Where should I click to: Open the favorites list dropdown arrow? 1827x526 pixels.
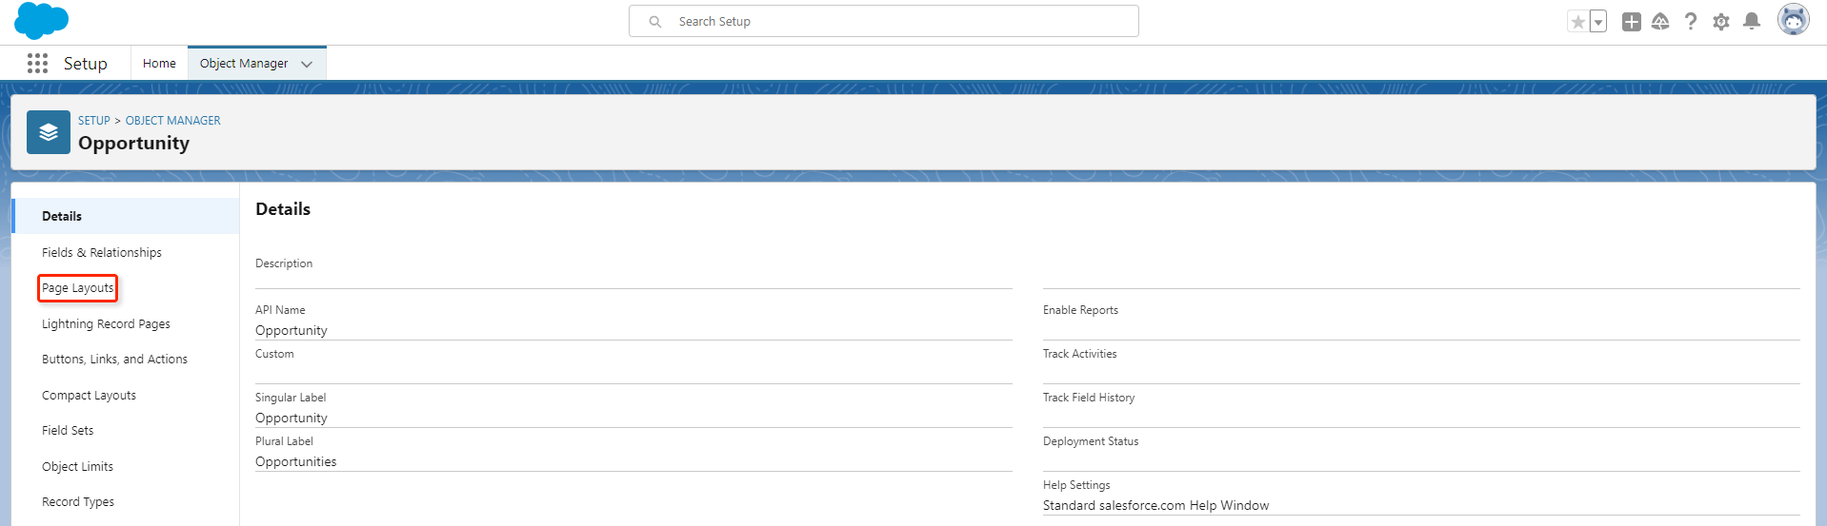[x=1598, y=22]
